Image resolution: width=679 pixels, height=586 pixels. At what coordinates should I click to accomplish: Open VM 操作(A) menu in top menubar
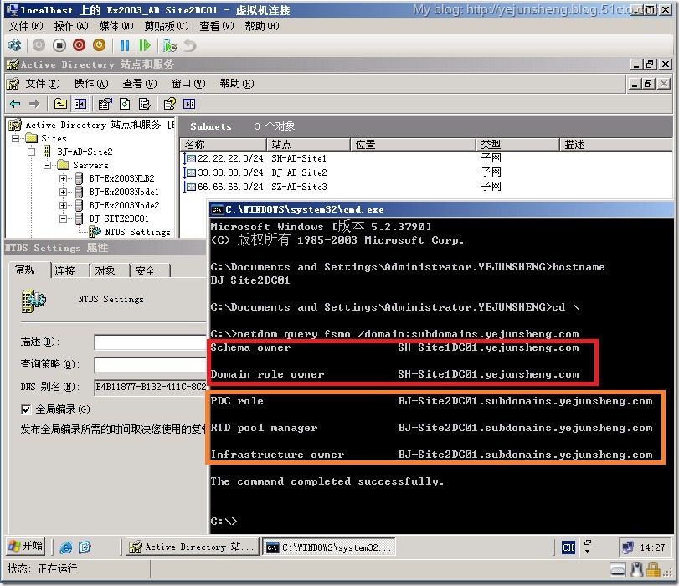pos(71,27)
